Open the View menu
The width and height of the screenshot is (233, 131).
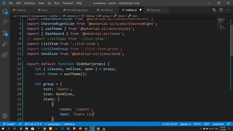coord(41,3)
